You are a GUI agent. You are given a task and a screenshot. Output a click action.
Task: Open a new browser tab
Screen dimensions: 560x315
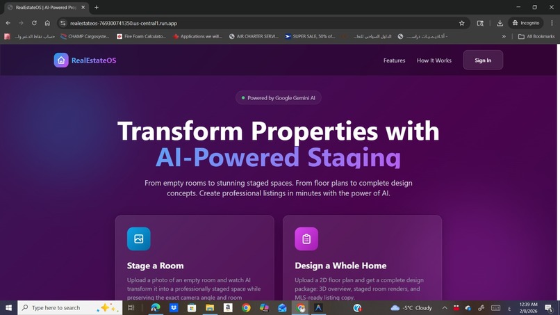tap(97, 7)
